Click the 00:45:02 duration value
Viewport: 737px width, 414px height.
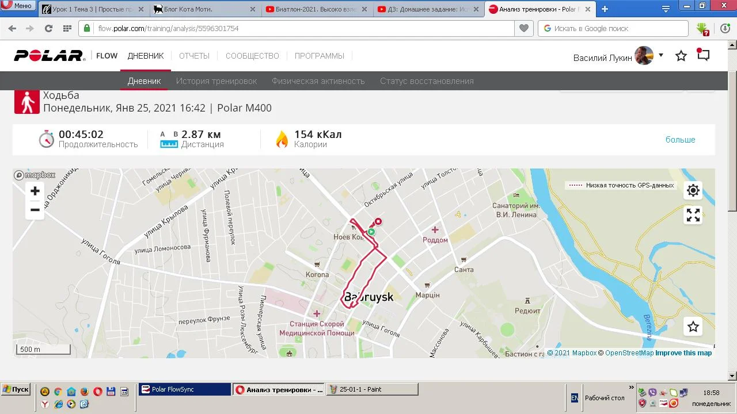pos(81,135)
